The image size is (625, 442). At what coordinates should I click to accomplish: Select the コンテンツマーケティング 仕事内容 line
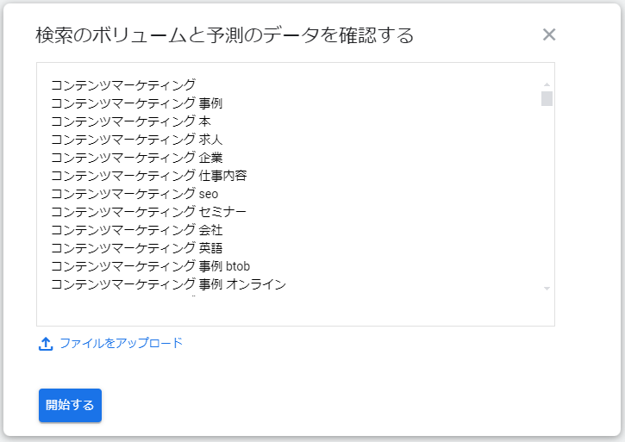(x=148, y=175)
